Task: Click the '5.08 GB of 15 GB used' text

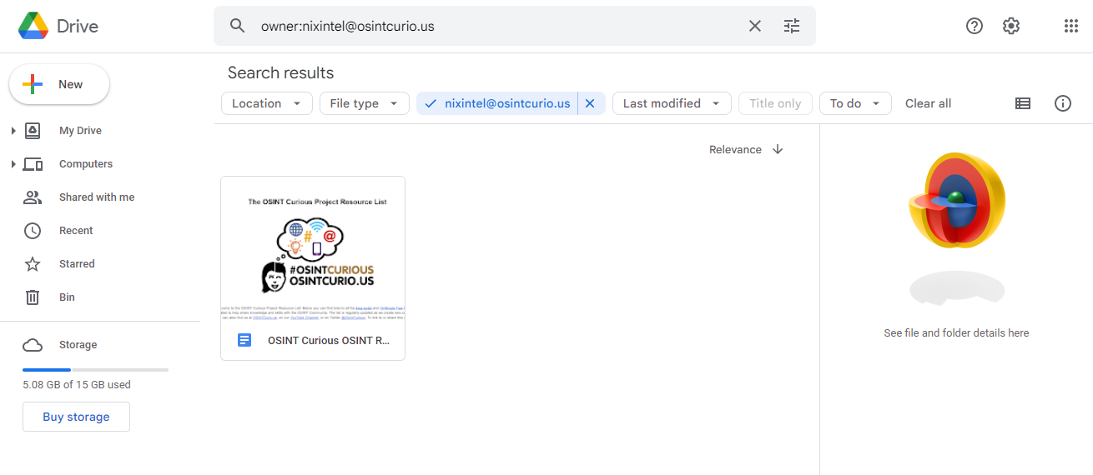Action: [x=77, y=385]
